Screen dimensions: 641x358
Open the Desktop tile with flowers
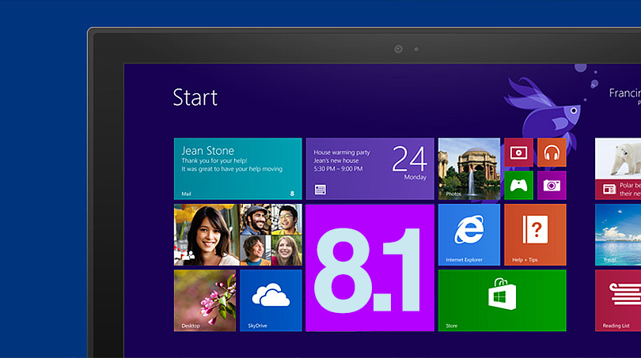(204, 300)
